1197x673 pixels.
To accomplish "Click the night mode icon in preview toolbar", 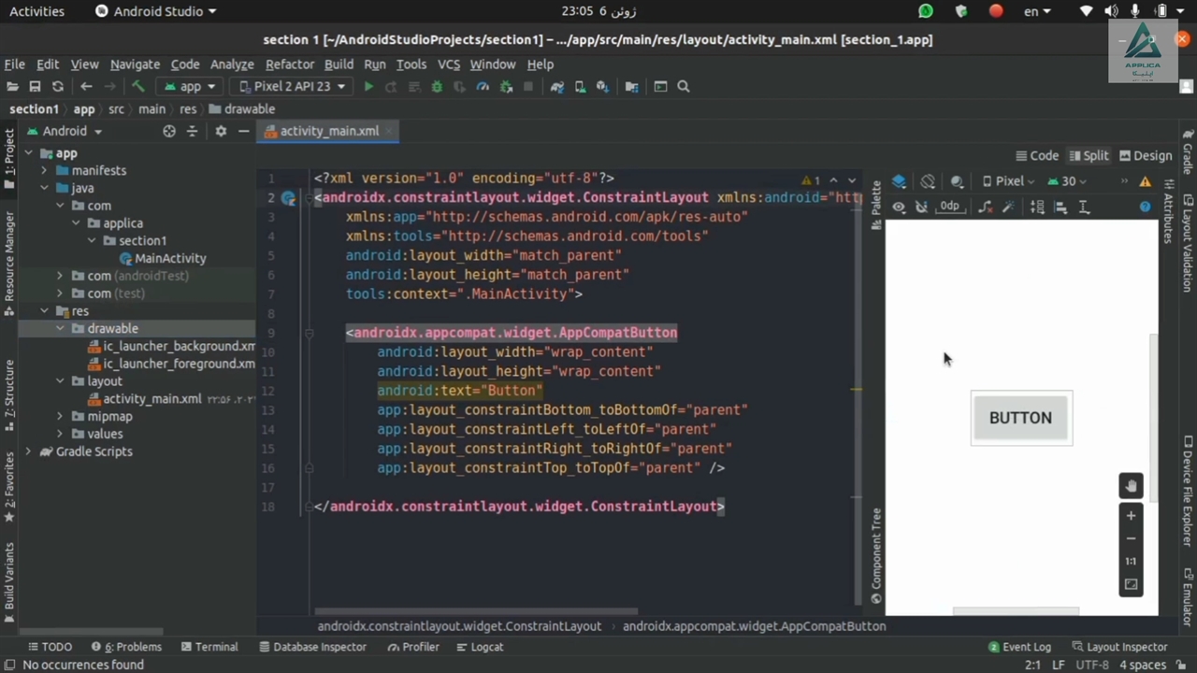I will click(957, 181).
